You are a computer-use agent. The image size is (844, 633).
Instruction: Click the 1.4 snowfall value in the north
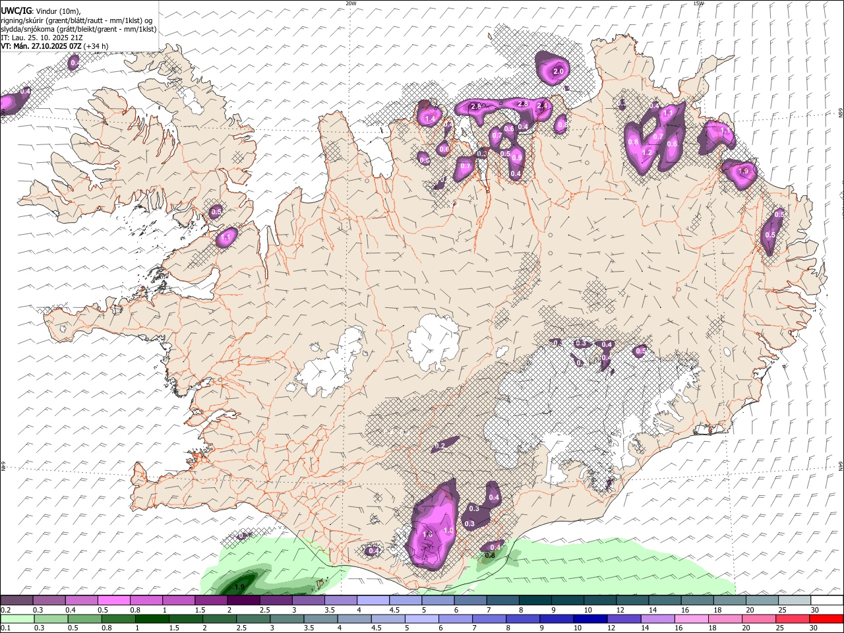(x=431, y=119)
